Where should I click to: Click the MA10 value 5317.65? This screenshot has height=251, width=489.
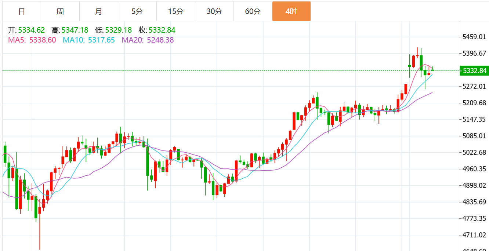coord(101,40)
